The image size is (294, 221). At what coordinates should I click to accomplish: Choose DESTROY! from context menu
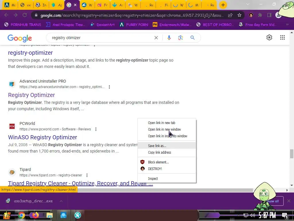click(x=167, y=169)
